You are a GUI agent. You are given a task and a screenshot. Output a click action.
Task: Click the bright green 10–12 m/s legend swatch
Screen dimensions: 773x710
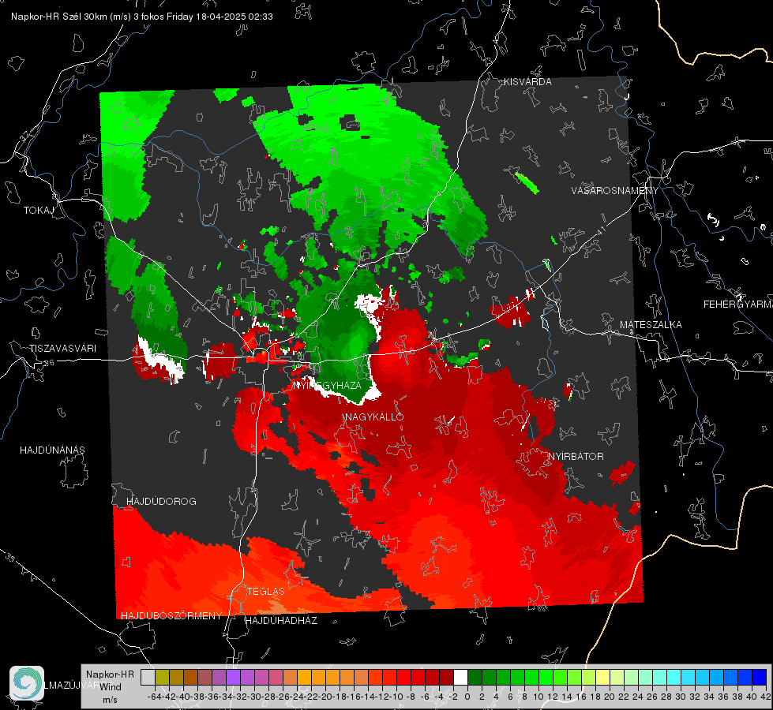[546, 678]
